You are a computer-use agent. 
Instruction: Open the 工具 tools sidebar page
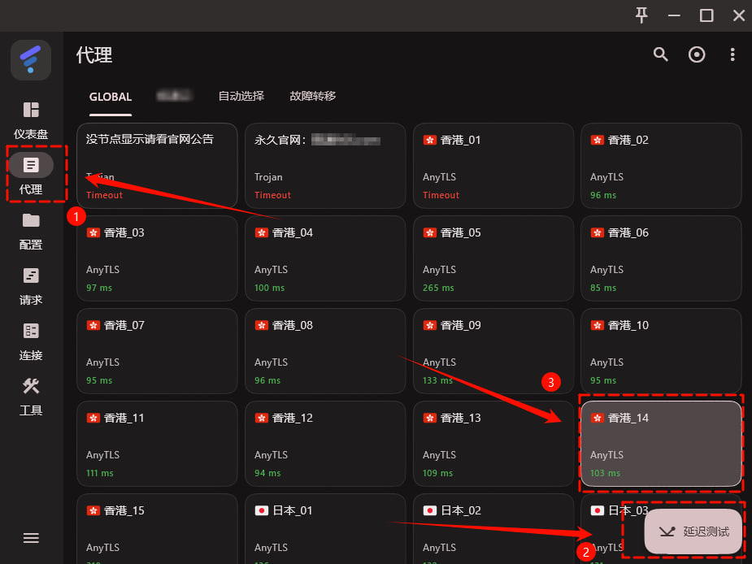31,396
